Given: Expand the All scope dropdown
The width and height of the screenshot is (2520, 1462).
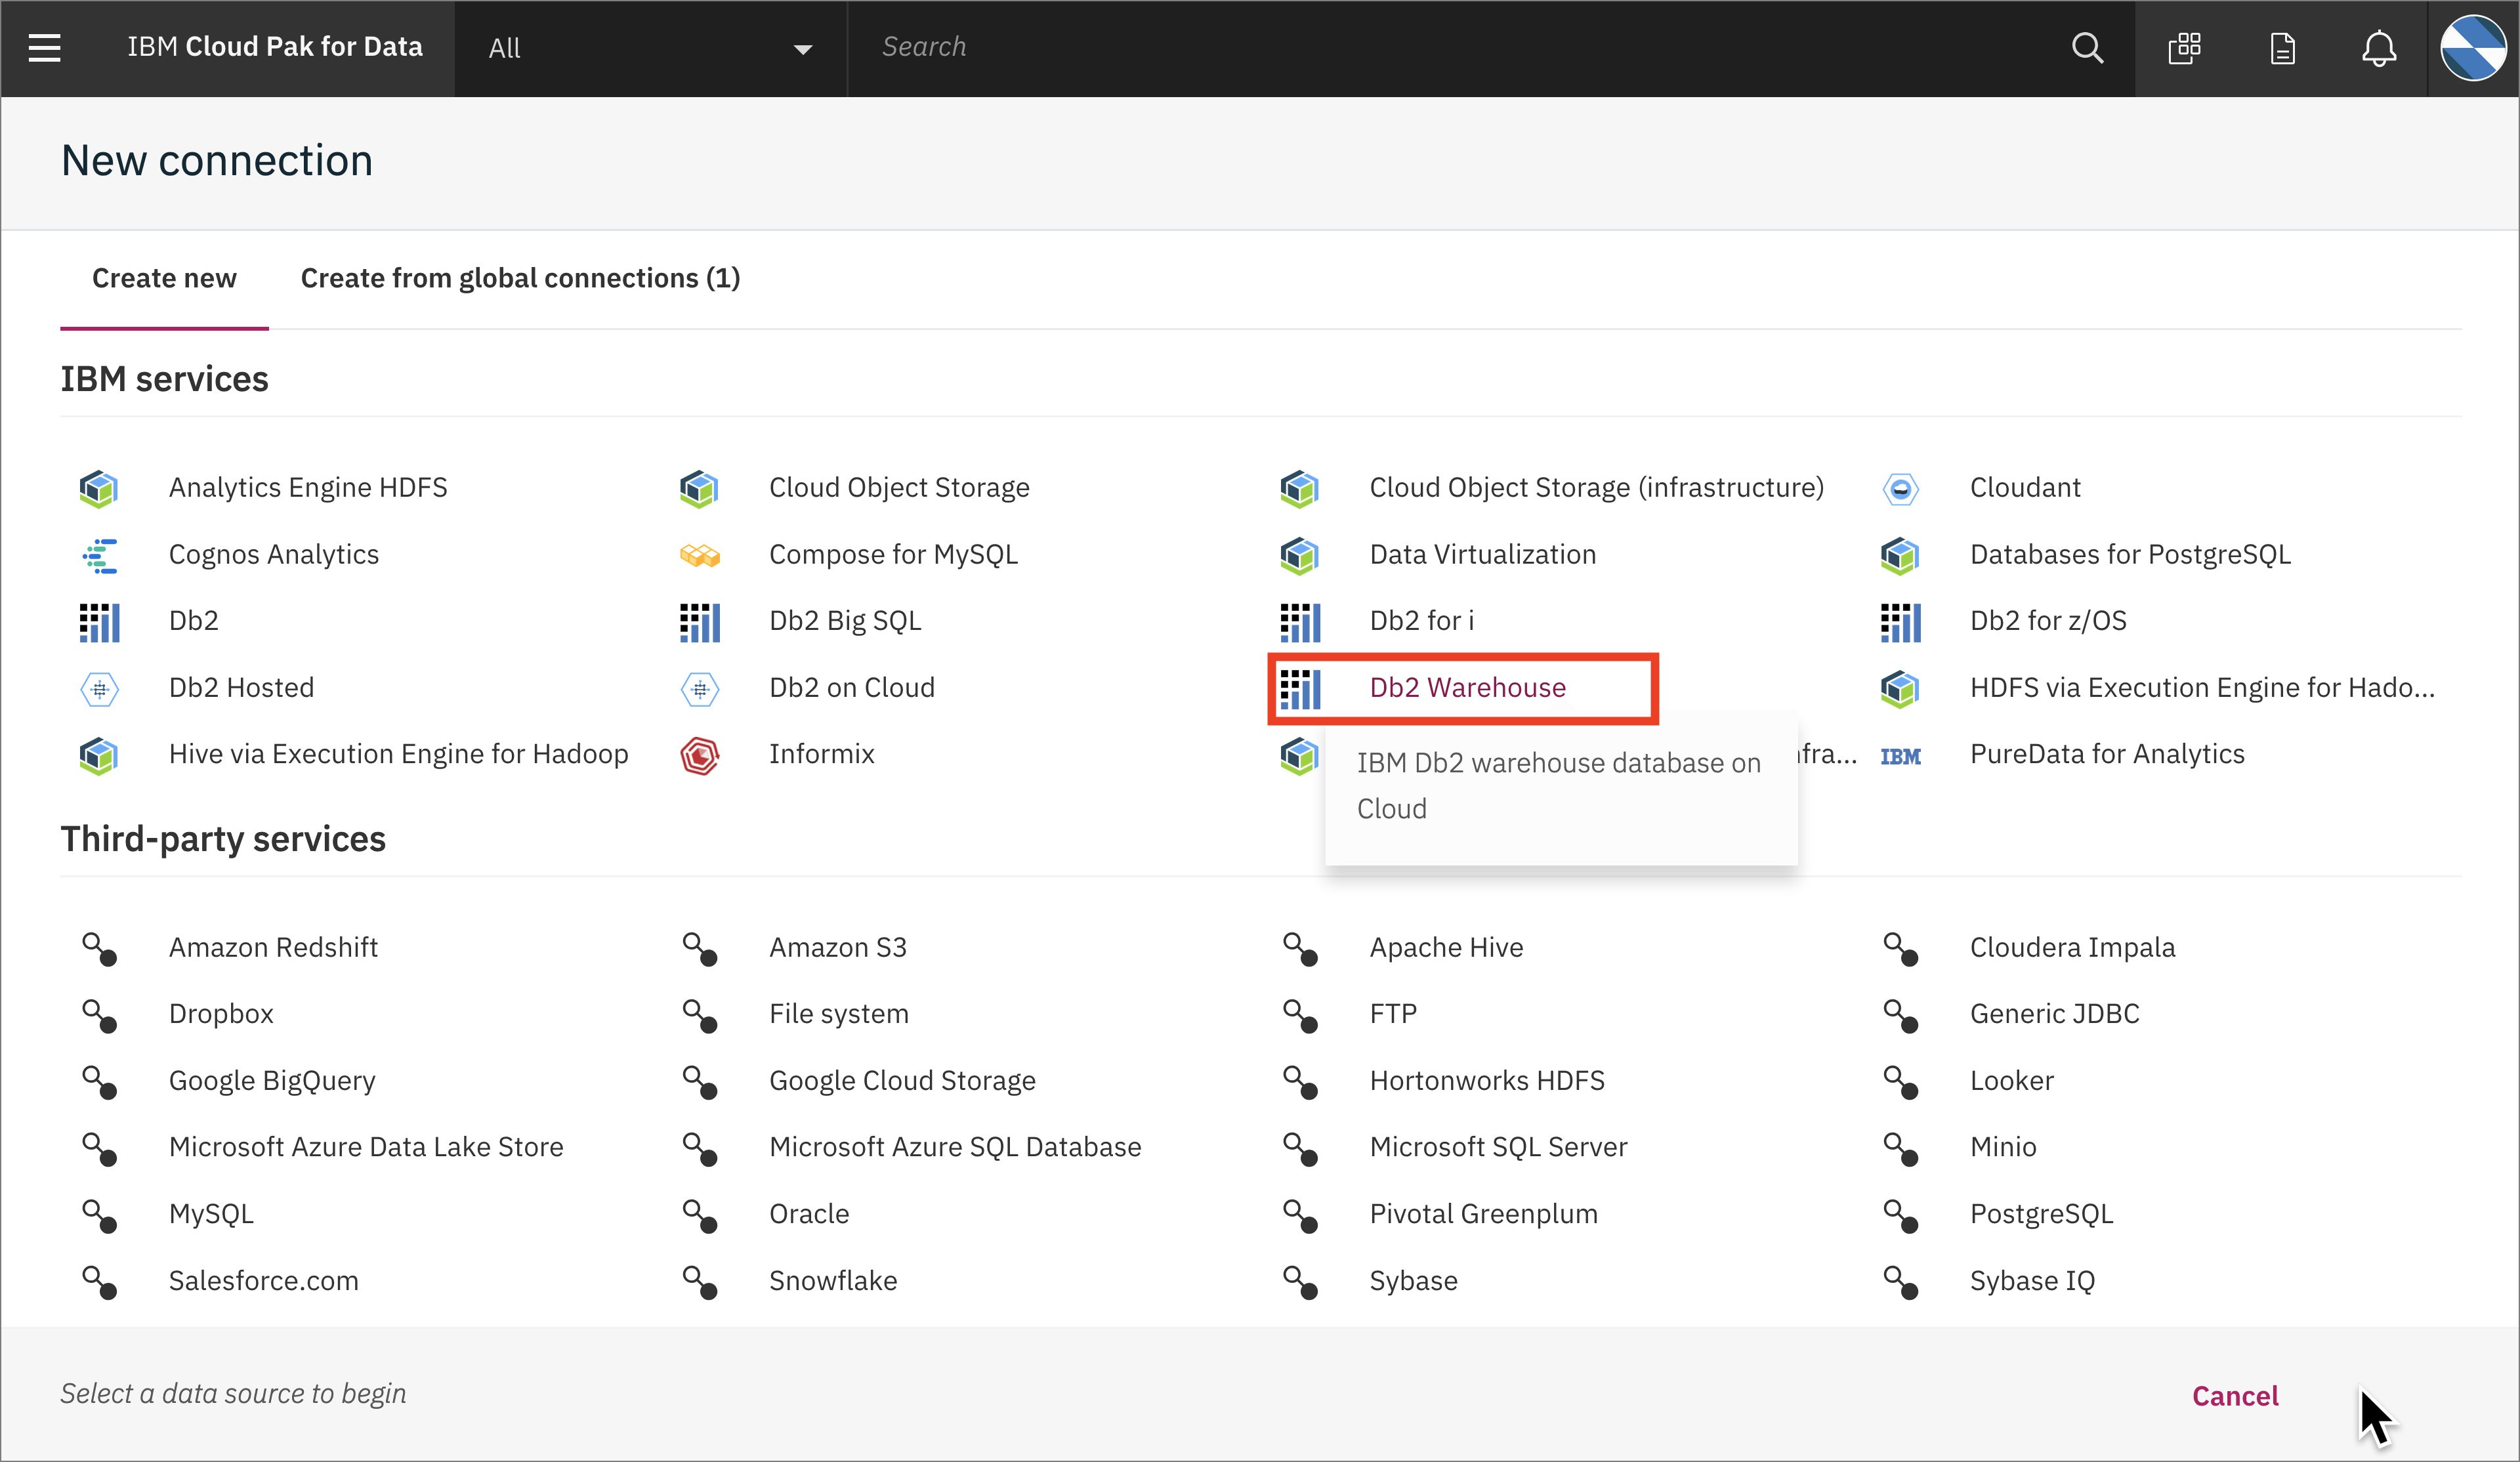Looking at the screenshot, I should click(x=650, y=48).
